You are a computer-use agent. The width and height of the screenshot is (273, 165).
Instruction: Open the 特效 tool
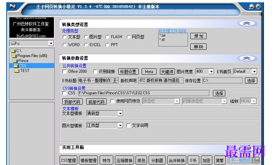click(x=106, y=160)
